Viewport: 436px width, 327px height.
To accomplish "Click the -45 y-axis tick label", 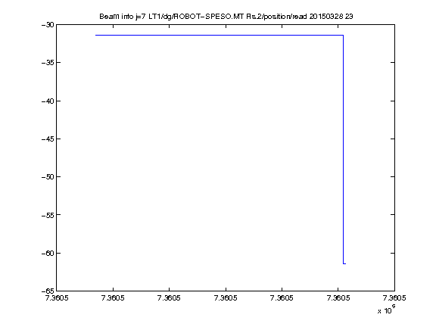I will tap(48, 139).
